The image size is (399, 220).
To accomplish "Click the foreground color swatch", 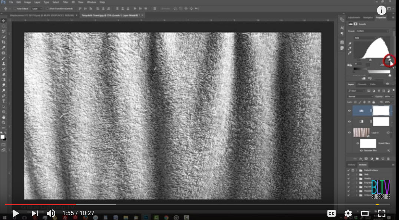I will (x=3, y=137).
